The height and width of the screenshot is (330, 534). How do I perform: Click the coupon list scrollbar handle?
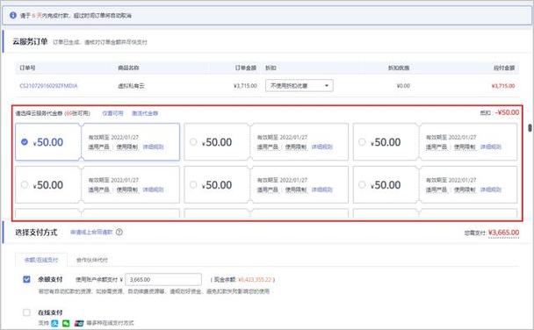coord(530,128)
